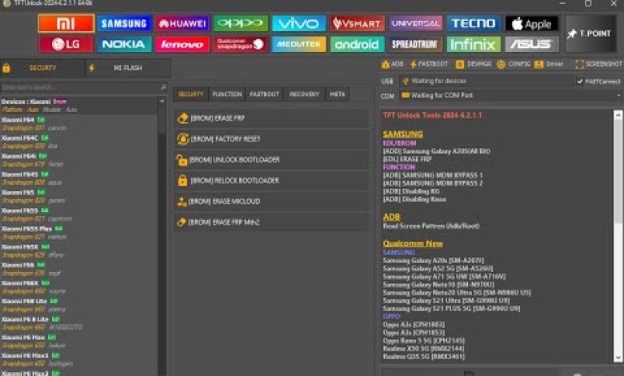Select the Lenovo brand logo
Viewport: 624px width, 376px height.
[x=182, y=44]
